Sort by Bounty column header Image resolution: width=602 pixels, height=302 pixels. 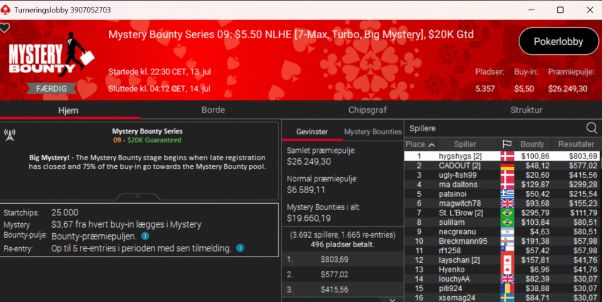point(532,144)
